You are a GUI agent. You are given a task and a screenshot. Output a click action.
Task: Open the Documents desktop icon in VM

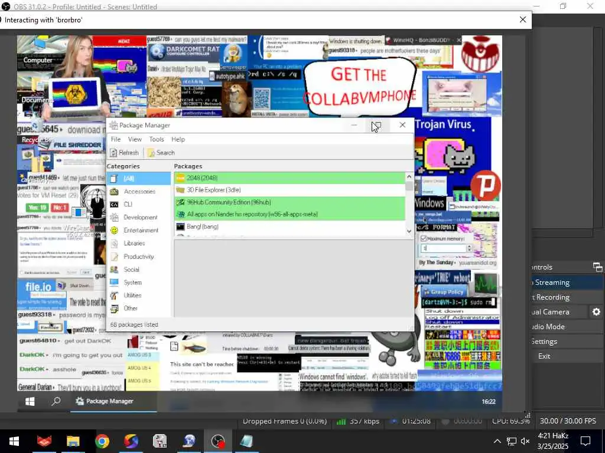37,91
